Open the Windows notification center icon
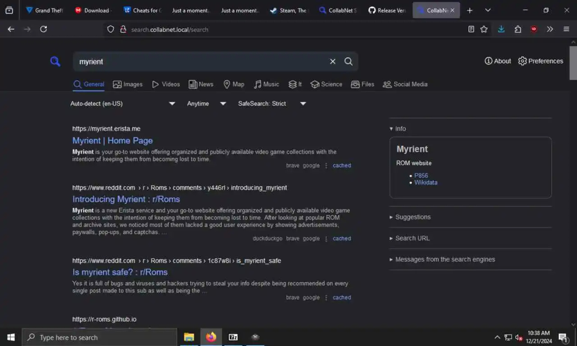This screenshot has height=346, width=577. [x=563, y=337]
